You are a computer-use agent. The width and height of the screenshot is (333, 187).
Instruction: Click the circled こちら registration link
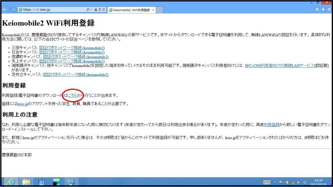pyautogui.click(x=72, y=95)
